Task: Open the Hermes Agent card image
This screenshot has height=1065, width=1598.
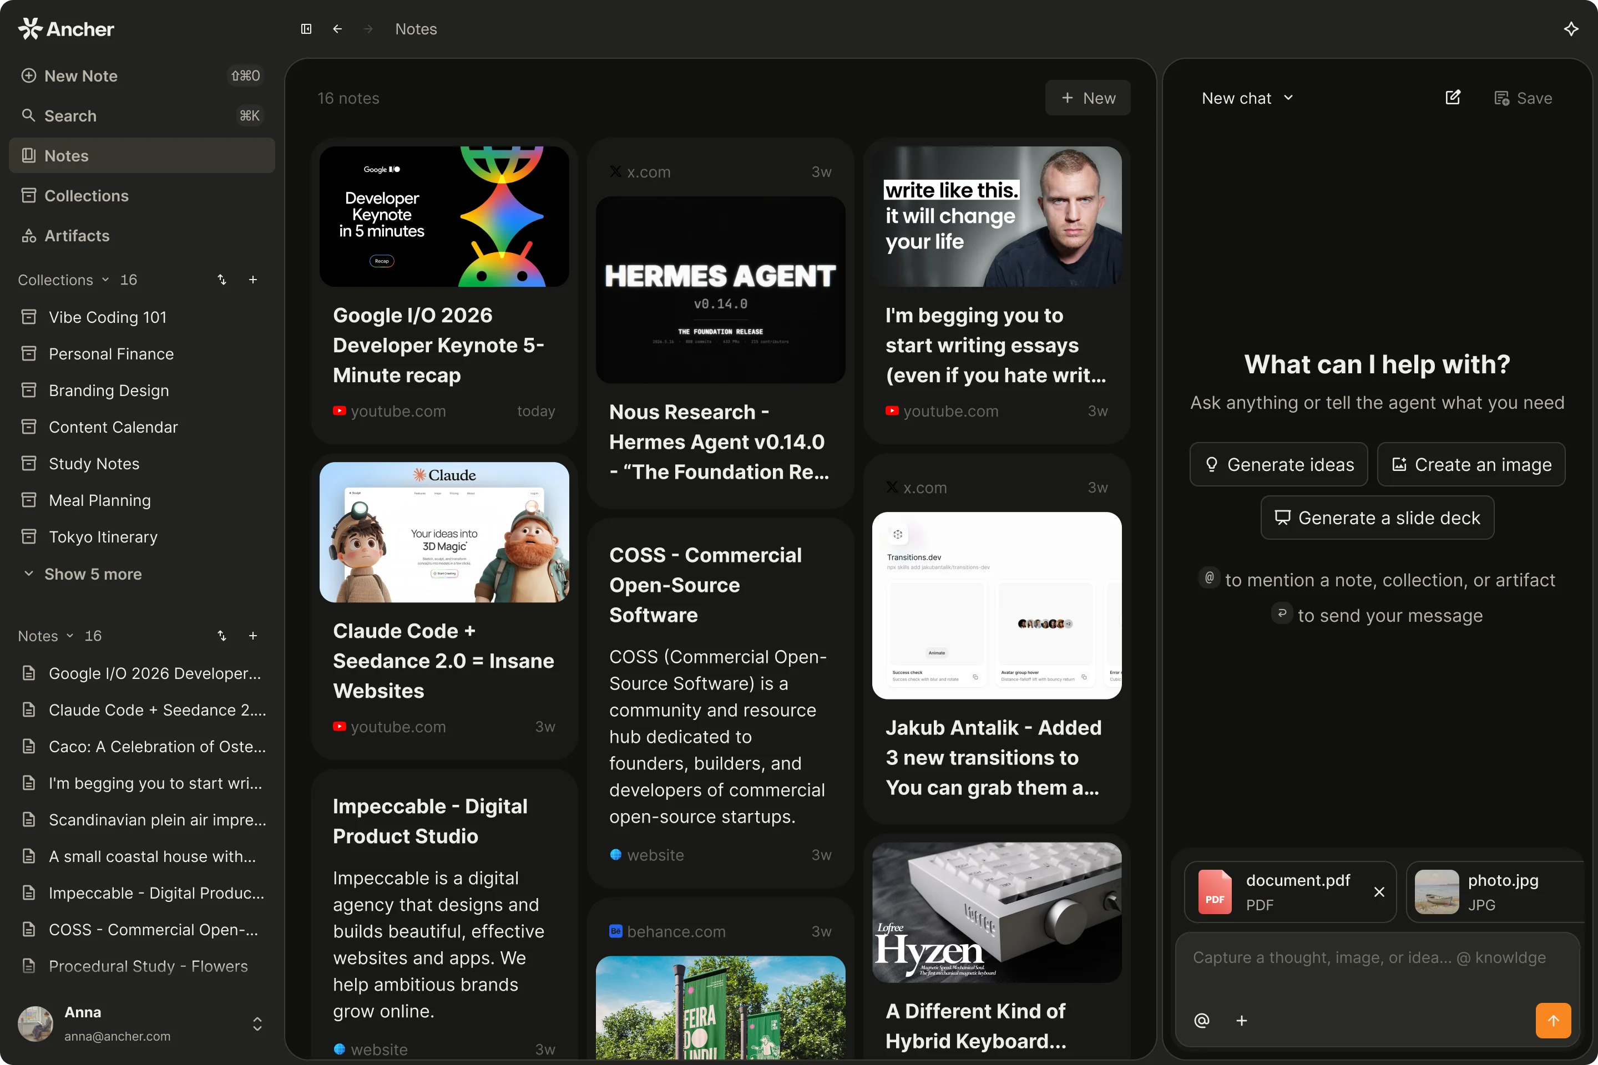Action: pos(721,290)
